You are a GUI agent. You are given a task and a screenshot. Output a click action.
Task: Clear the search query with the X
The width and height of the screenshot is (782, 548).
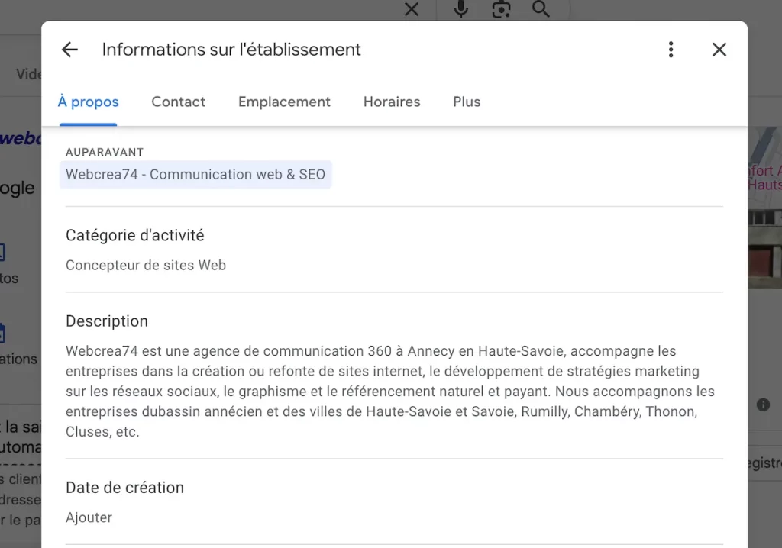point(412,9)
